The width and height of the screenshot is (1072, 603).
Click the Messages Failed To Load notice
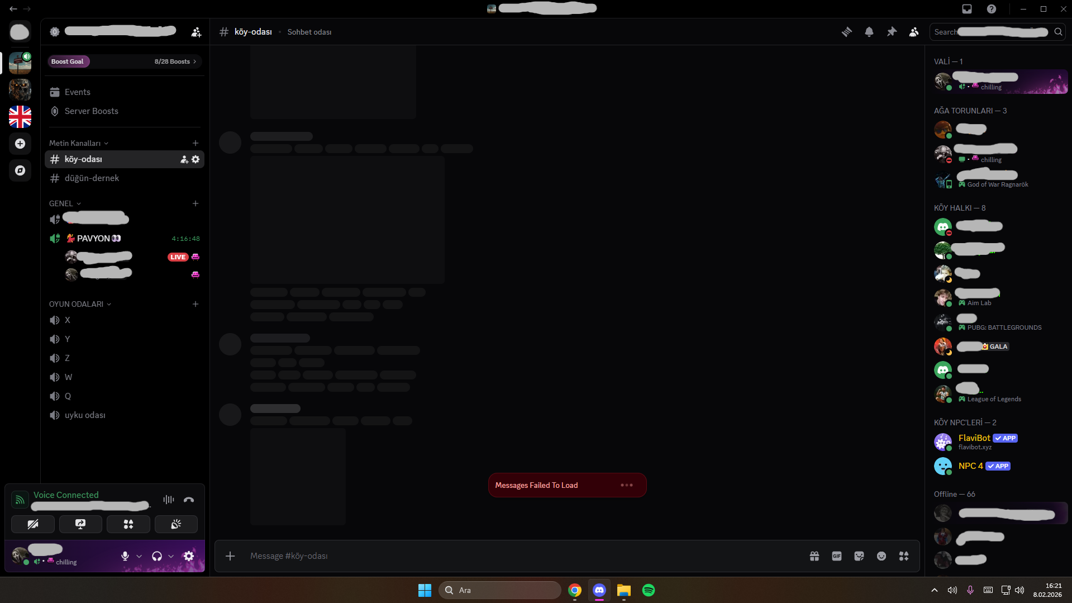(x=568, y=485)
